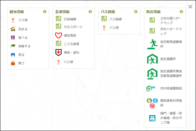Screen dimensions: 196x131
Task: Select the 買う shopping bag icon
Action: coord(13,63)
